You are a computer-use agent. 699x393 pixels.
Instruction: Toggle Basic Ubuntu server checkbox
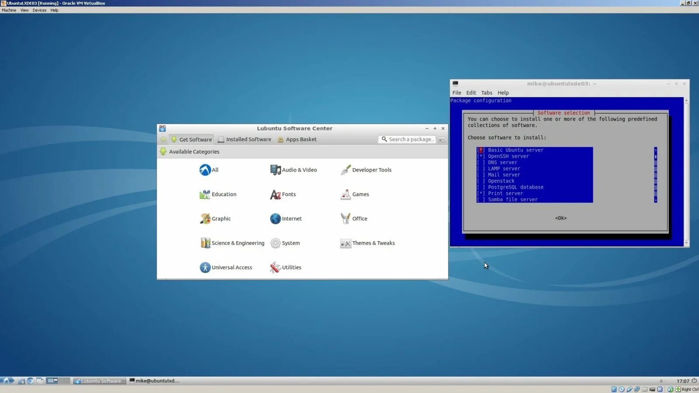(481, 150)
